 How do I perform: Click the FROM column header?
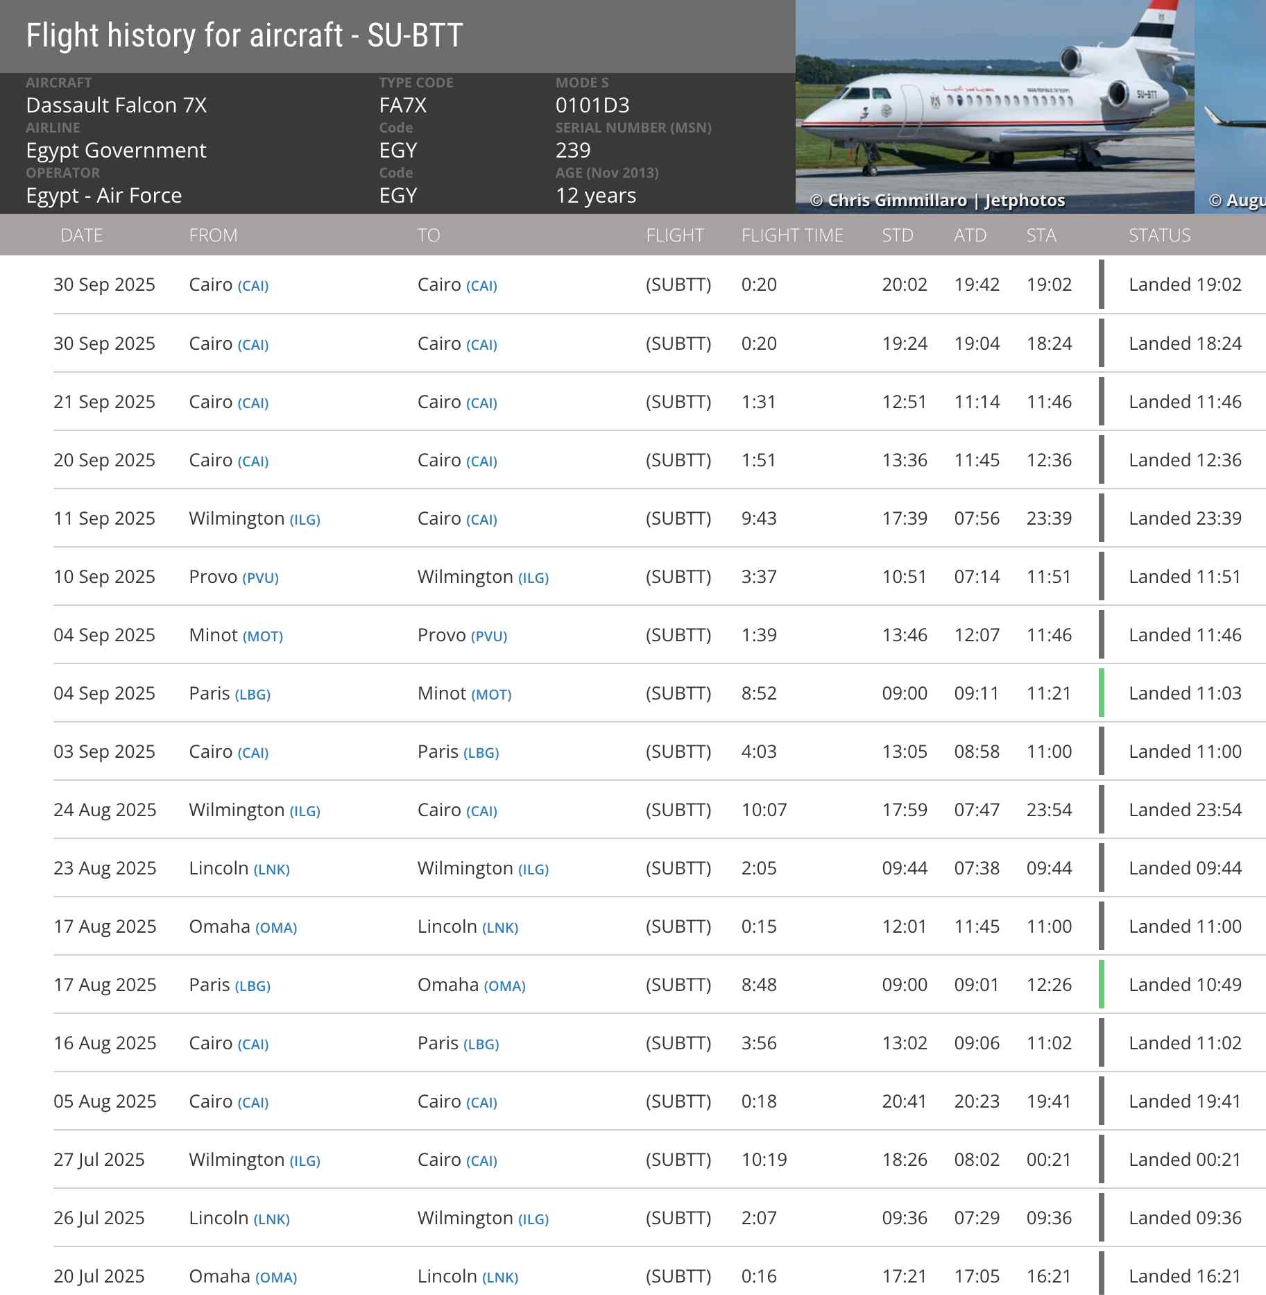coord(213,235)
